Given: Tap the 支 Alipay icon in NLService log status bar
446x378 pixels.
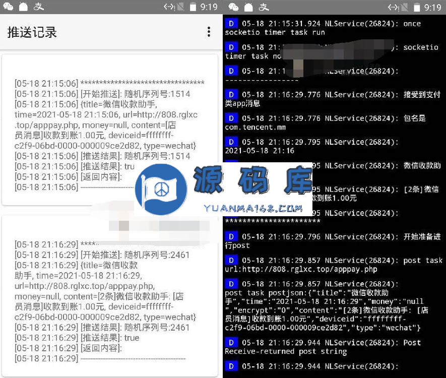Looking at the screenshot, I should click(264, 7).
